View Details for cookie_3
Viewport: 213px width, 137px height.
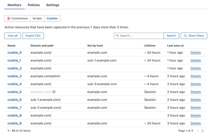click(196, 76)
